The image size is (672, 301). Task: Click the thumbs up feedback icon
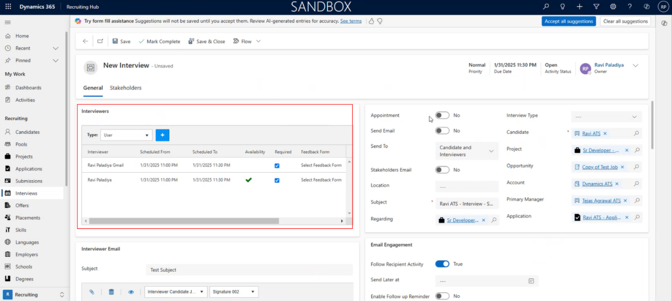tap(371, 21)
